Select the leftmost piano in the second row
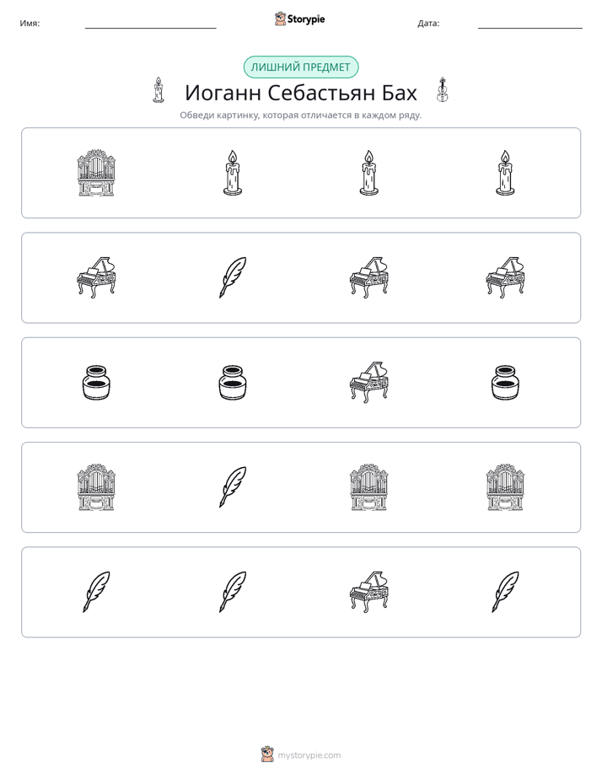The width and height of the screenshot is (602, 779). pos(96,277)
